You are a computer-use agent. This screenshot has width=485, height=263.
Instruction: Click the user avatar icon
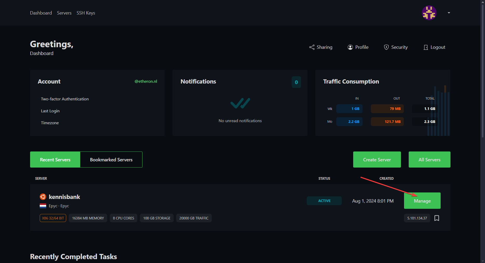point(429,13)
